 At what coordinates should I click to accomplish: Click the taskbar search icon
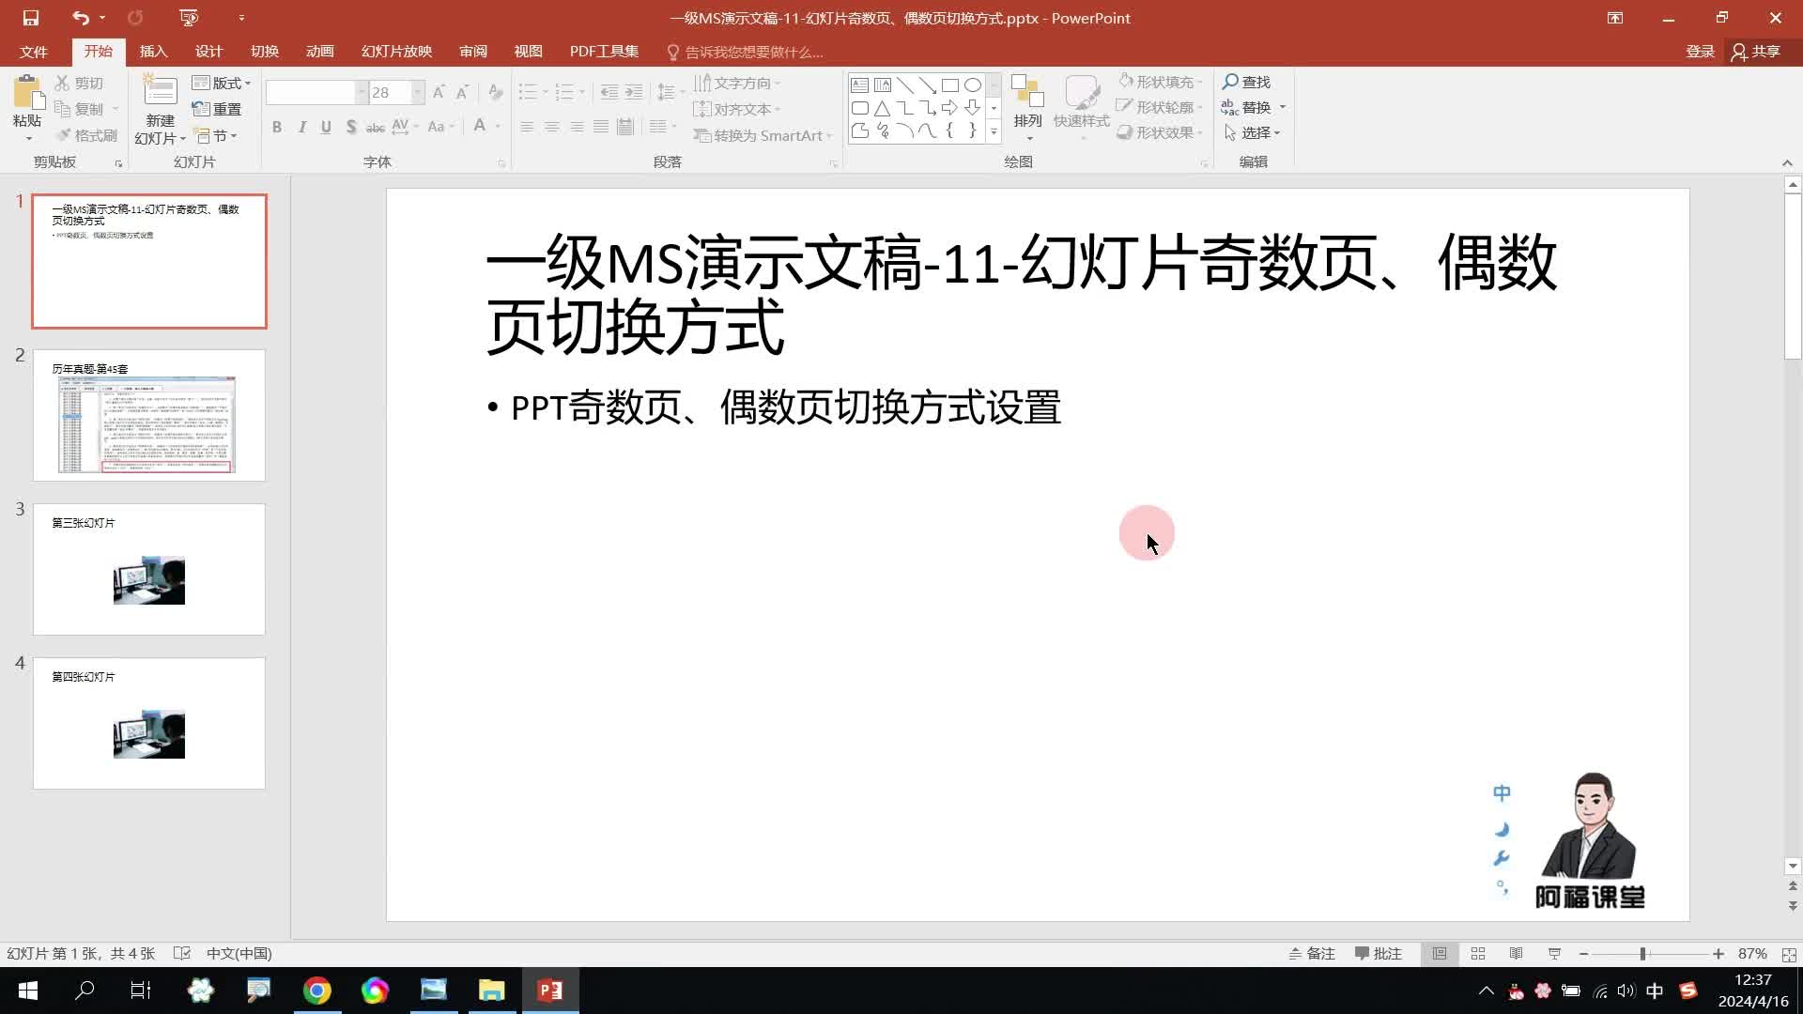[x=85, y=991]
